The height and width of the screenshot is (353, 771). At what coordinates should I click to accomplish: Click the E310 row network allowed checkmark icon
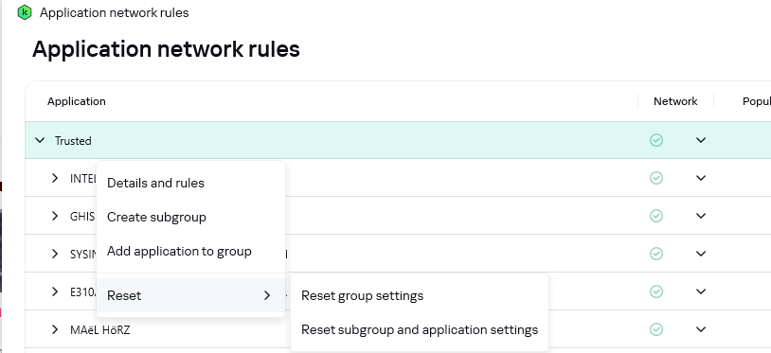656,291
